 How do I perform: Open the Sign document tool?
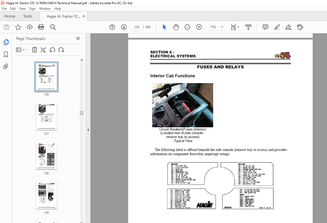288,27
